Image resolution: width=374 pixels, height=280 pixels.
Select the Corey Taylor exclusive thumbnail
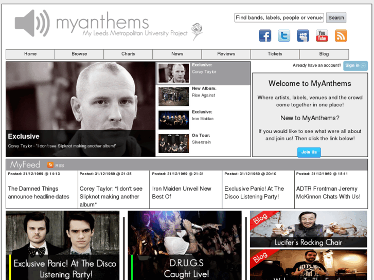point(174,73)
